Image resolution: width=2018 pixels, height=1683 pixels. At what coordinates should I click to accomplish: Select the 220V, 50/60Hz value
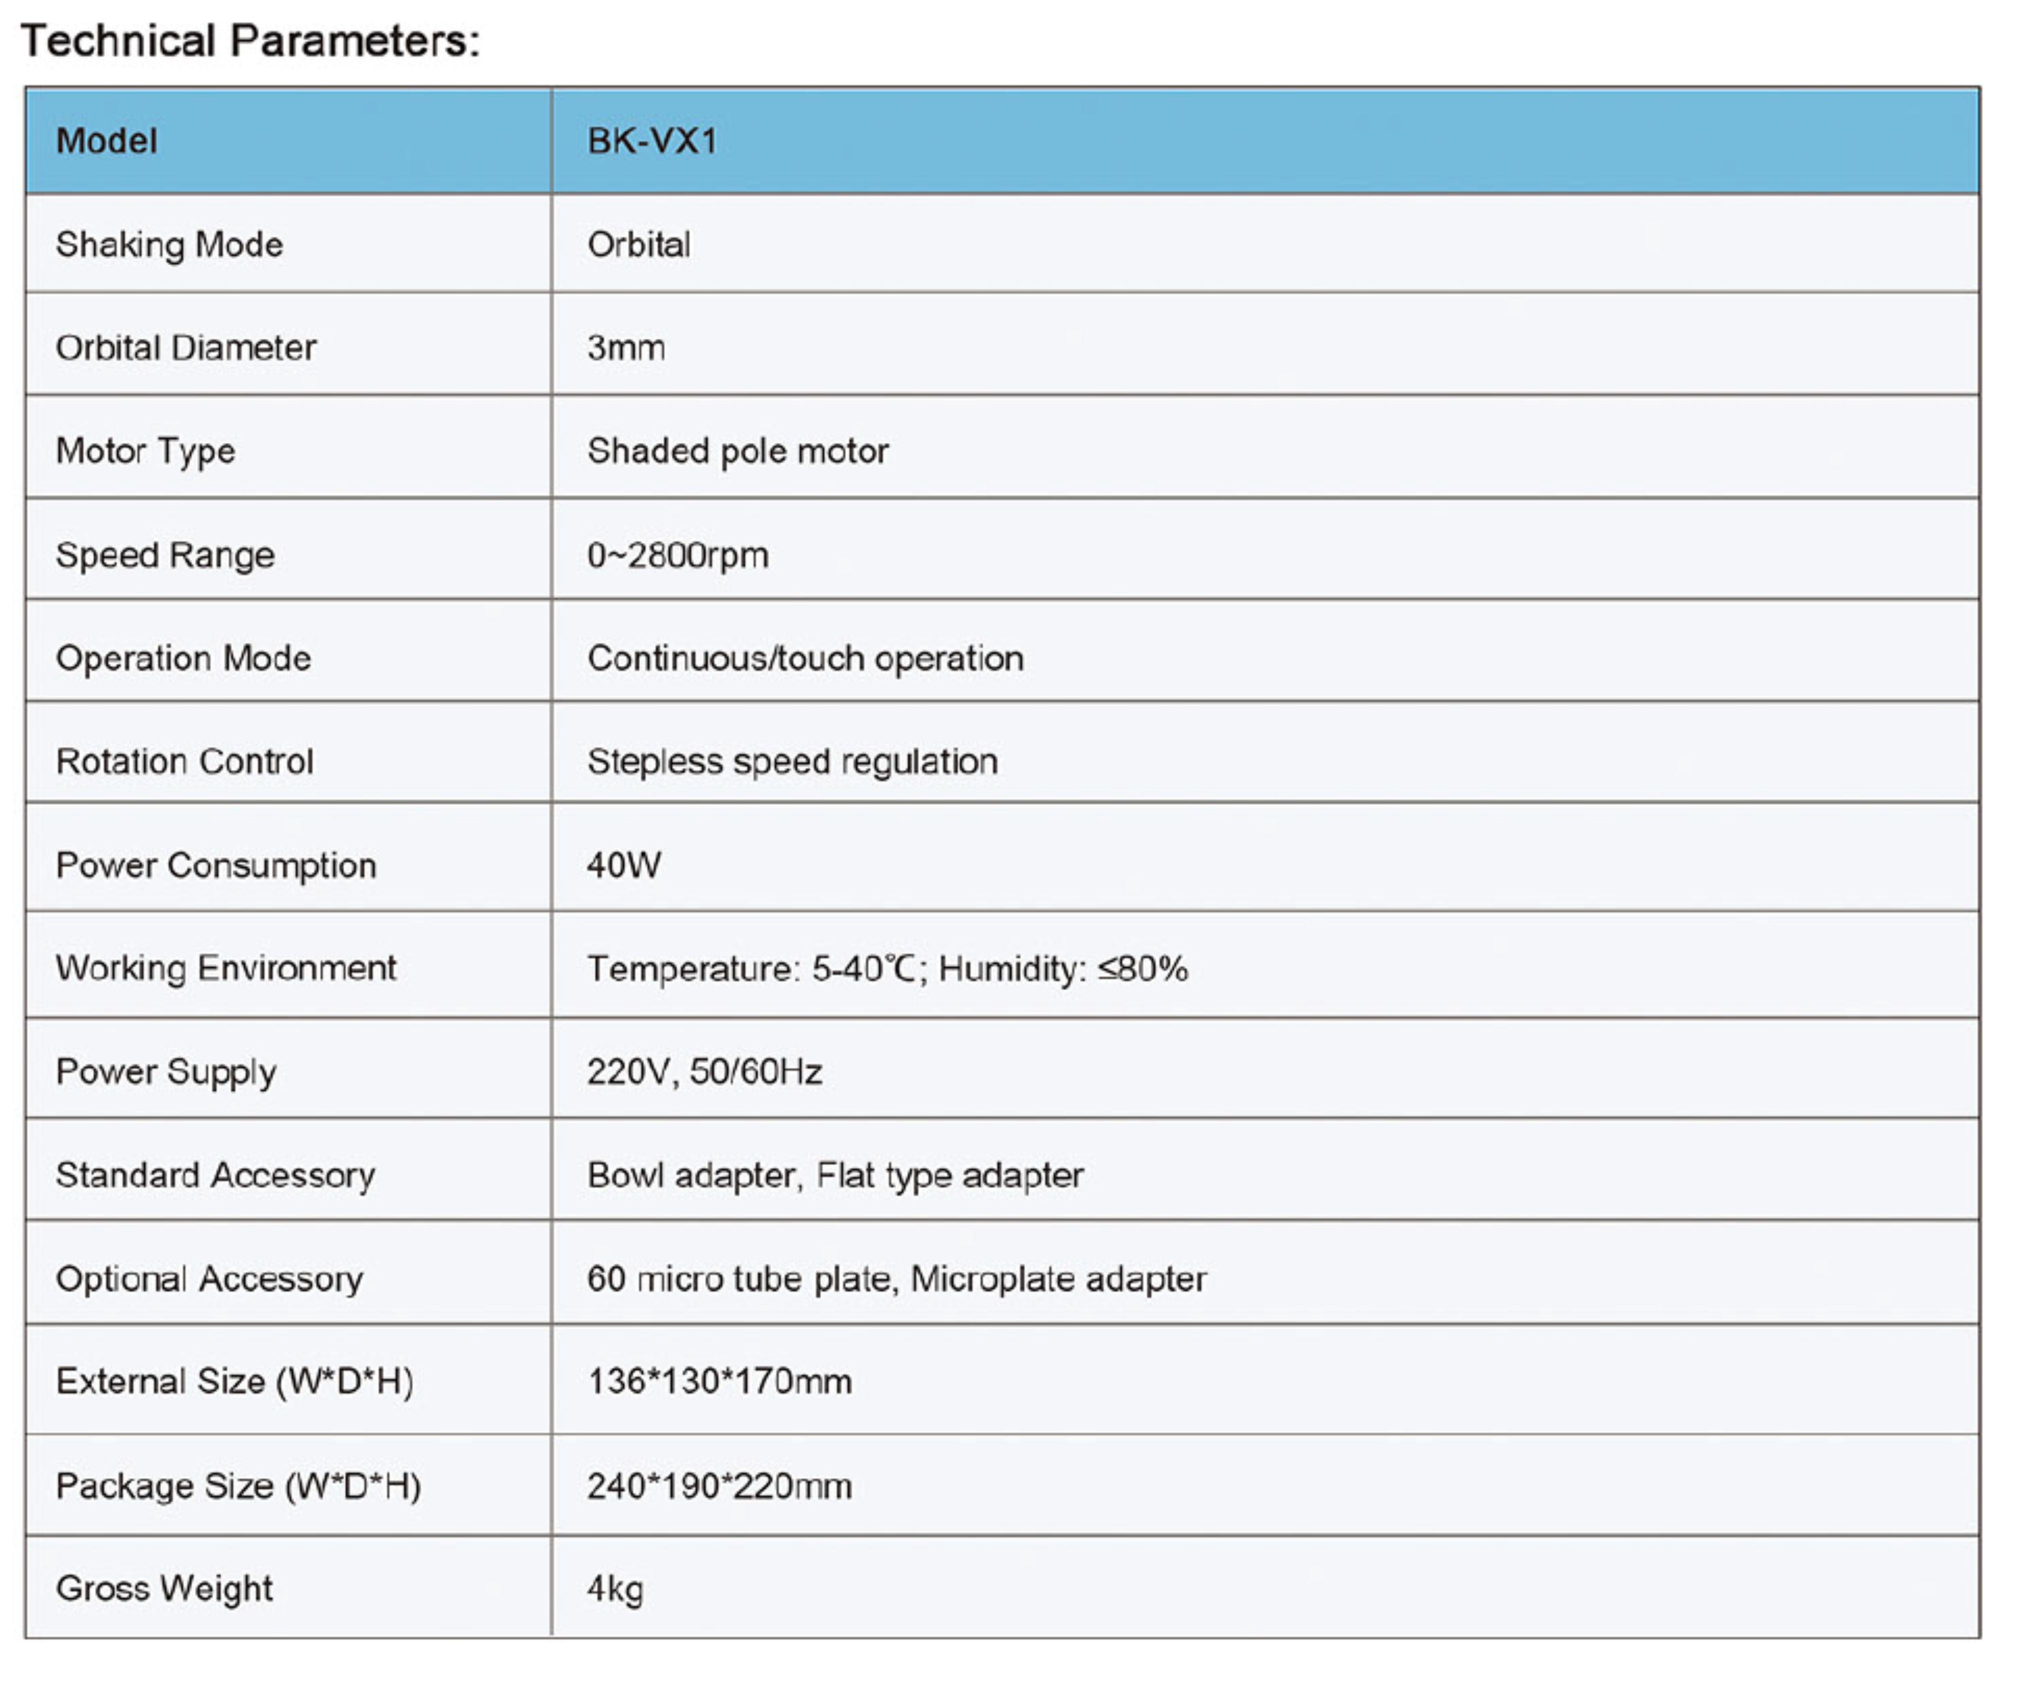(704, 1072)
